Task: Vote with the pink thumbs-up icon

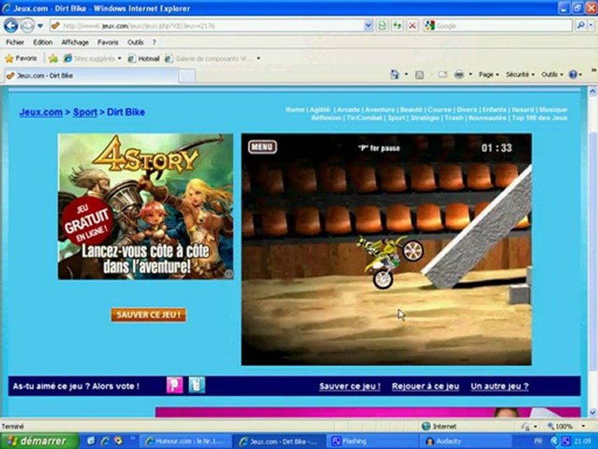Action: click(x=174, y=385)
